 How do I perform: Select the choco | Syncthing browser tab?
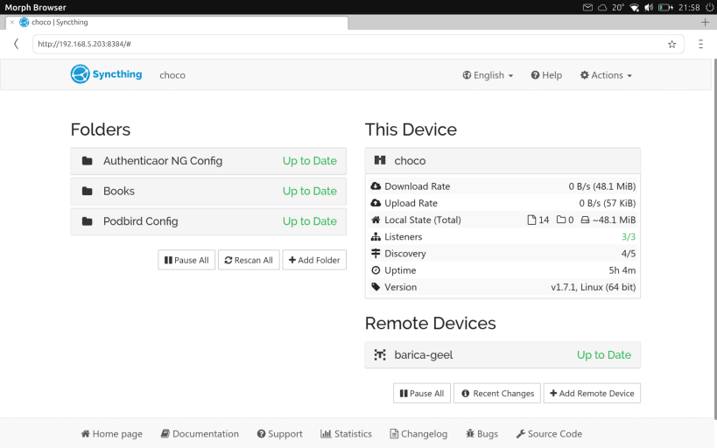177,22
